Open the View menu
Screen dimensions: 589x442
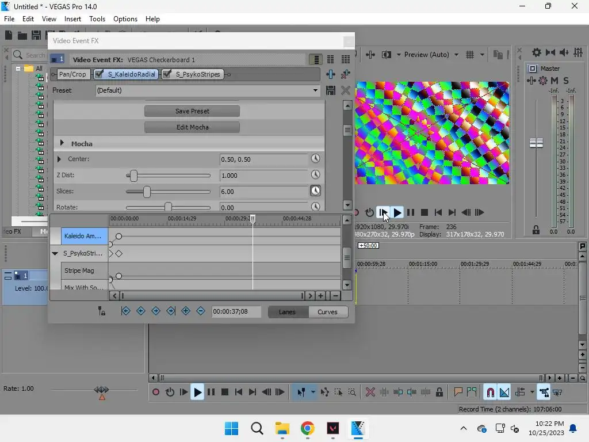[x=49, y=19]
